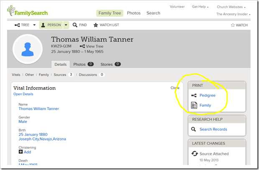Click the FIND toolbar label
The height and width of the screenshot is (170, 259).
click(x=83, y=25)
